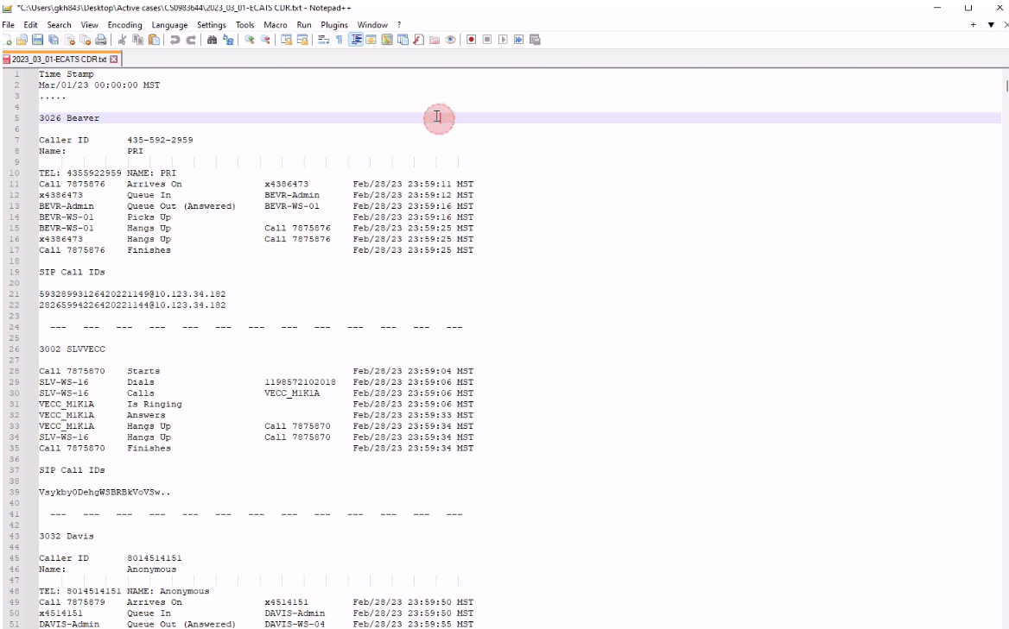Toggle the Function List panel icon

(419, 40)
